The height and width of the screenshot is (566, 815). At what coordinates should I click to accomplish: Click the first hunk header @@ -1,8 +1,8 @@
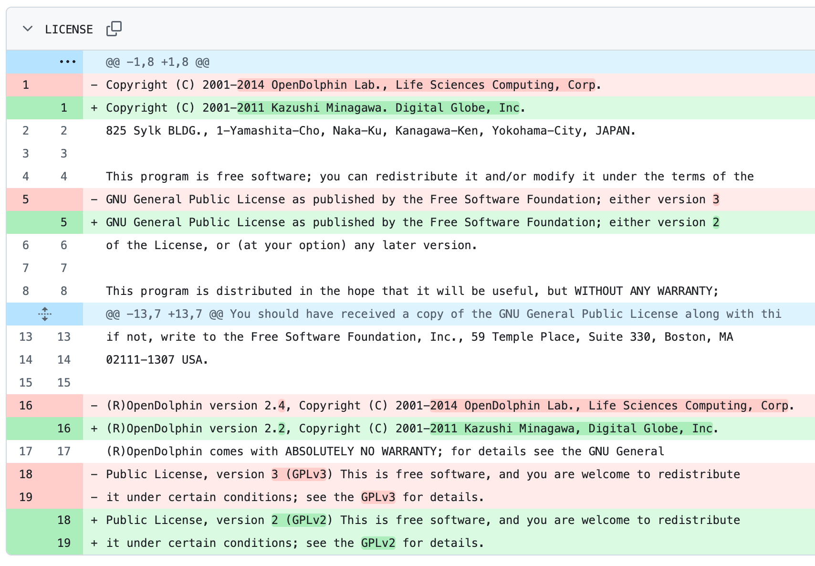(157, 62)
